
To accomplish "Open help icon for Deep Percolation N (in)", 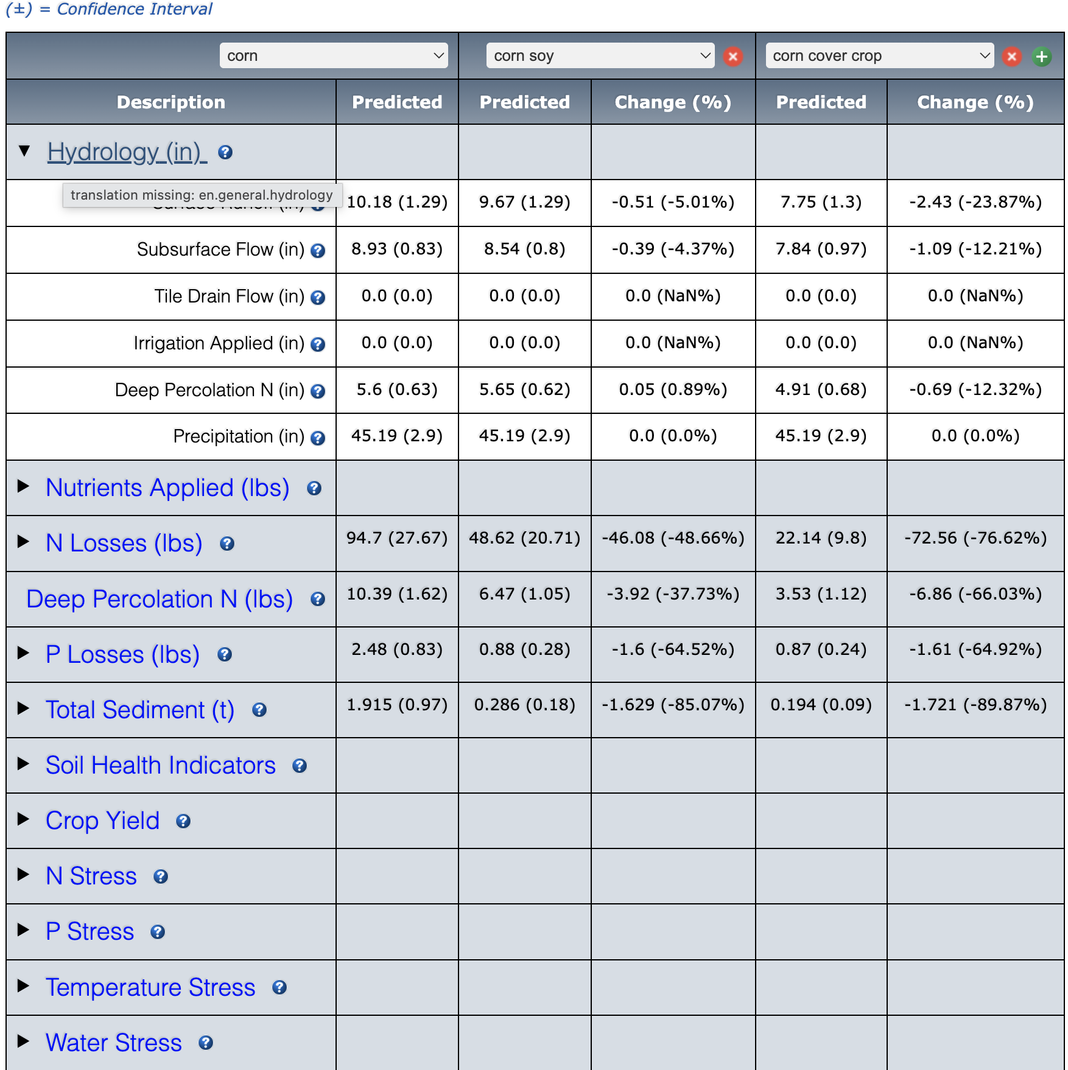I will tap(318, 391).
